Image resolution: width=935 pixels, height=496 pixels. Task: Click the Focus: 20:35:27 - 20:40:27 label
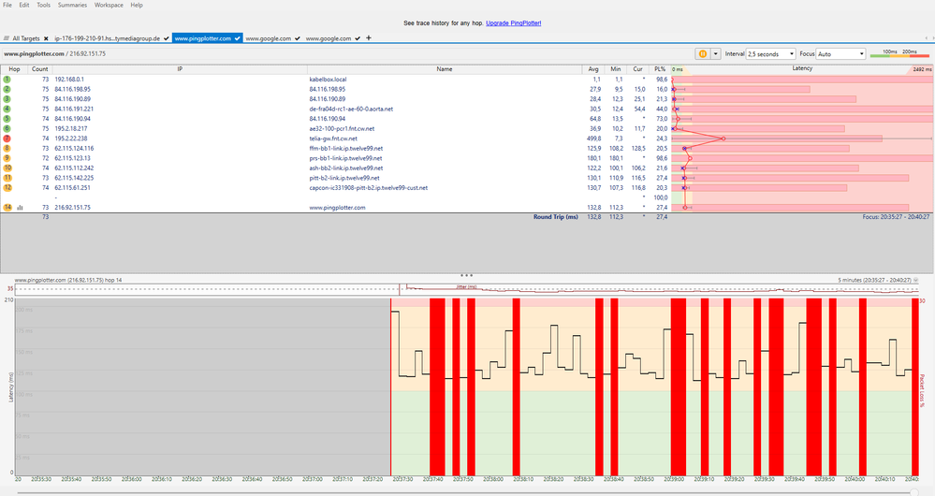(x=896, y=217)
